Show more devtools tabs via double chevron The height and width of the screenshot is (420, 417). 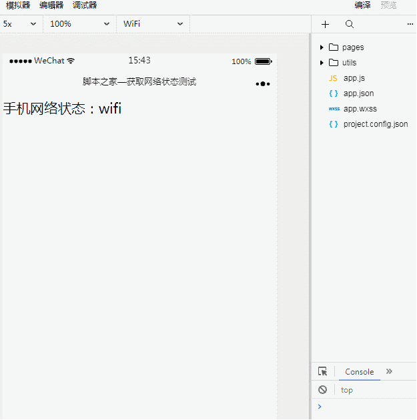390,372
